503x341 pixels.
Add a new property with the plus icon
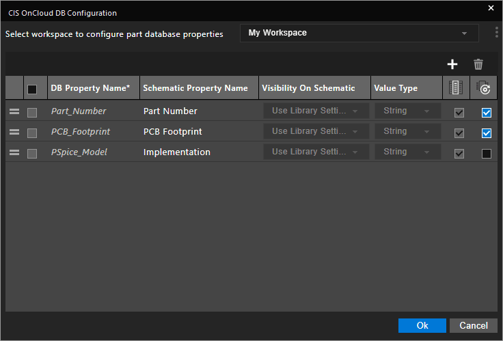[452, 64]
